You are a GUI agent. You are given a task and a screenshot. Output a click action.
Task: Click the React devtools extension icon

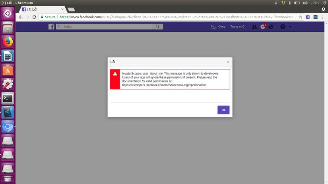[315, 17]
